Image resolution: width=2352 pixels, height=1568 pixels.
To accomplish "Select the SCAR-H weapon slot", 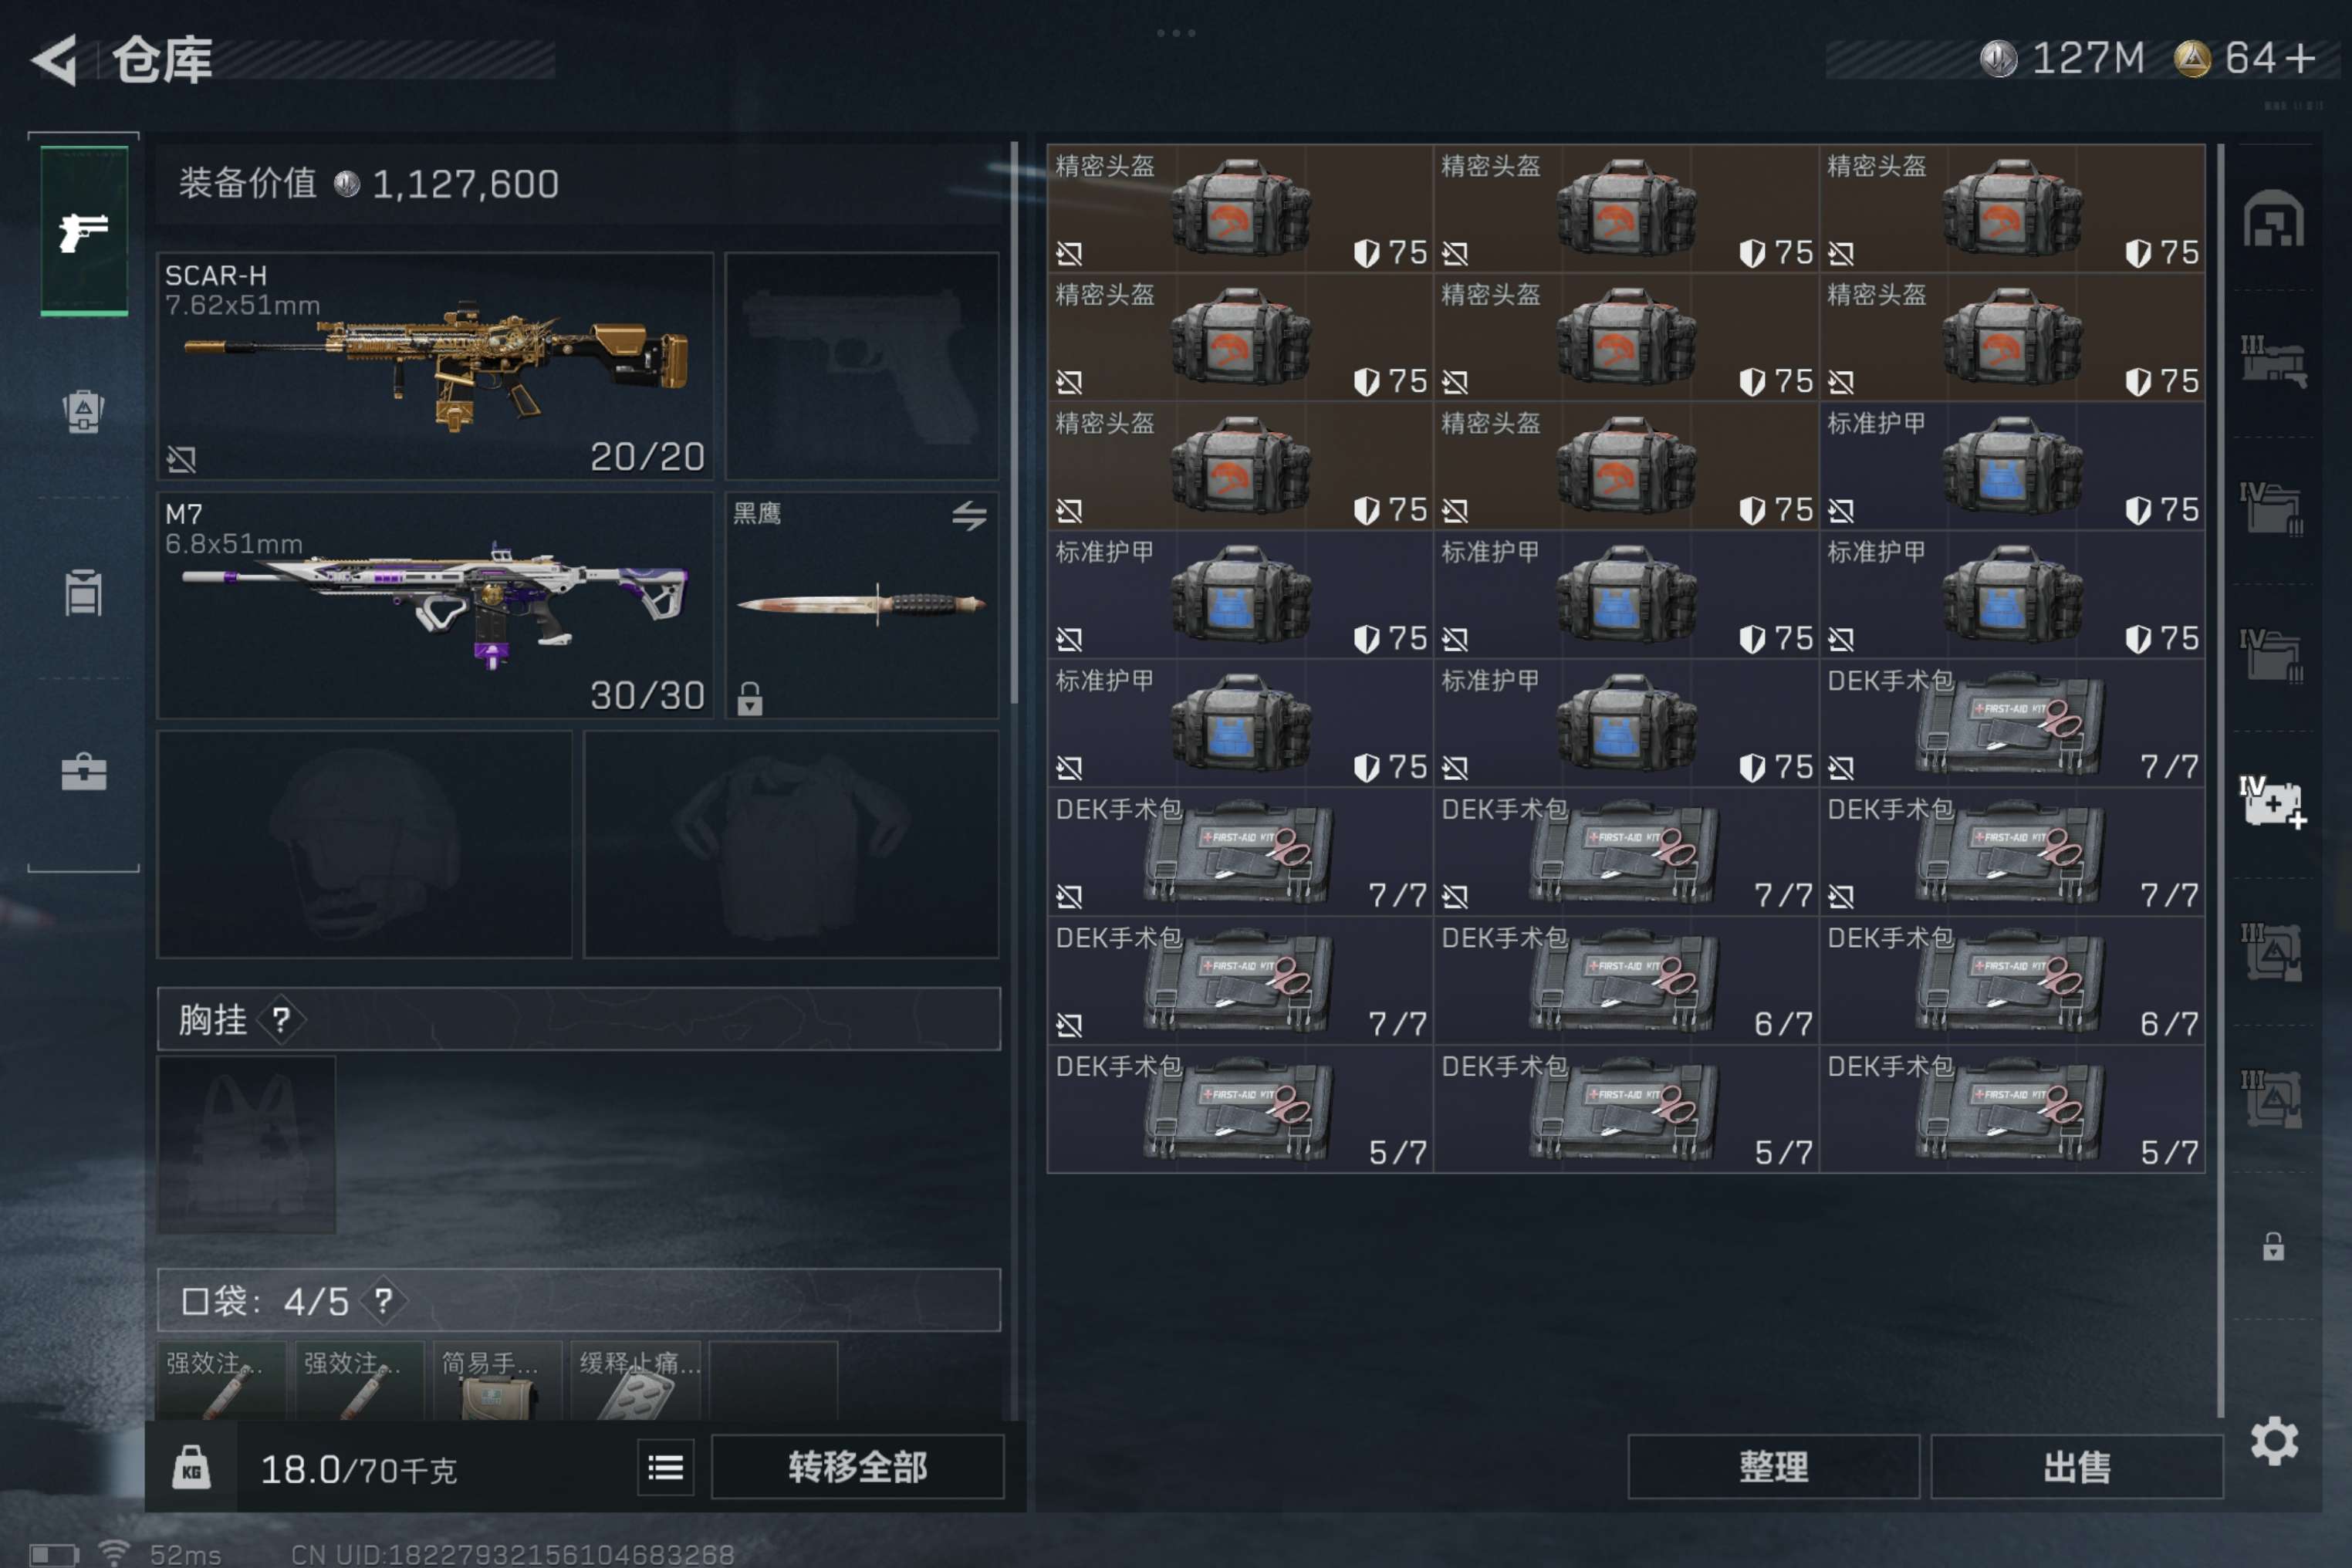I will (435, 366).
